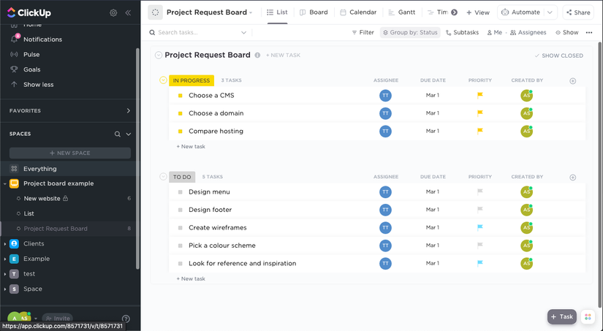Click priority flag for Choose a CMS

coord(480,95)
